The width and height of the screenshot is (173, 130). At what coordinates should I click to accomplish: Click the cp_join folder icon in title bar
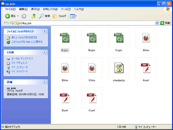(x=3, y=4)
